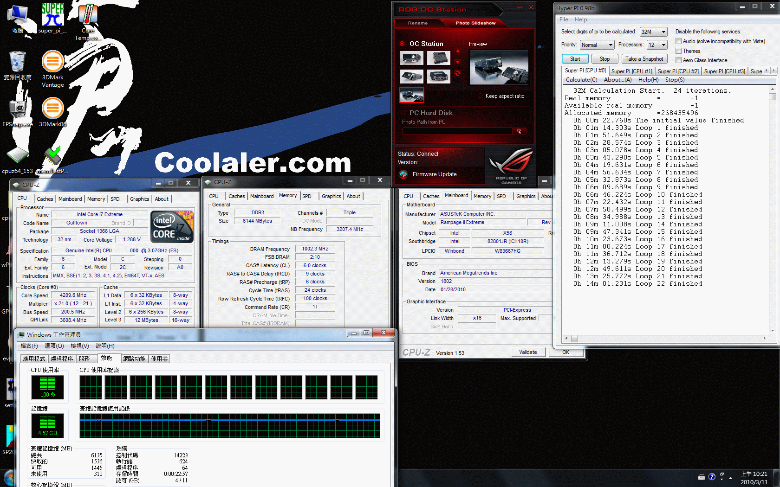Click the blue help icon in system tray
Image resolution: width=780 pixels, height=487 pixels.
click(712, 477)
